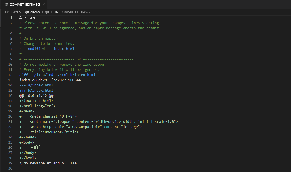Expand the wrap folder breadcrumb
This screenshot has height=172, width=291.
point(17,12)
